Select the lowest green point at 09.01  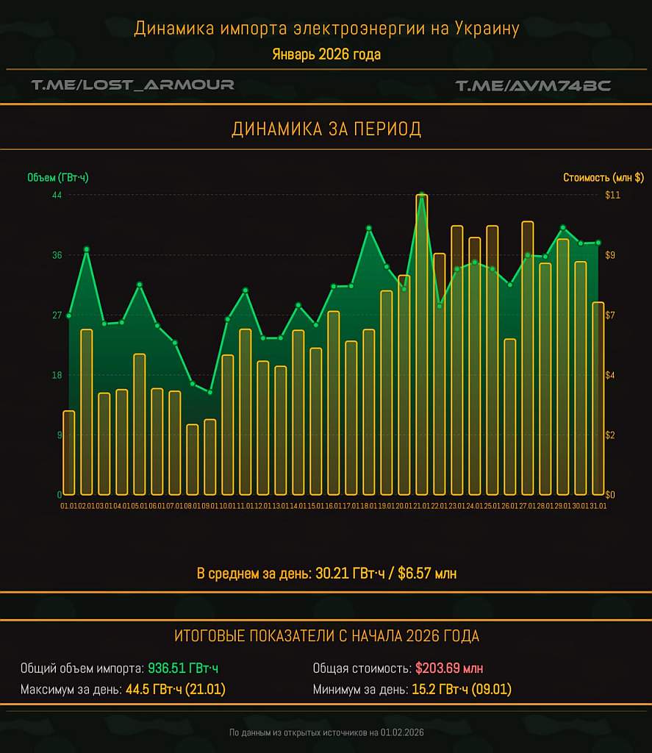point(210,392)
